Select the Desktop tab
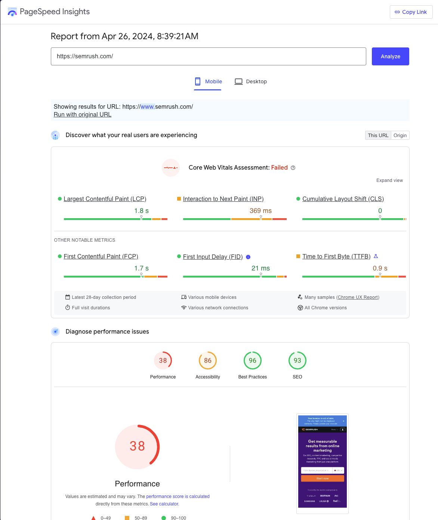Image resolution: width=438 pixels, height=520 pixels. coord(251,81)
